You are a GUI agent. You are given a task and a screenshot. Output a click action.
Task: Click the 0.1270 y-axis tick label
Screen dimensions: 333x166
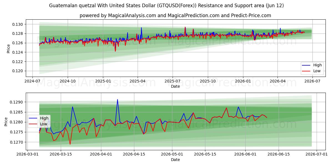point(17,142)
